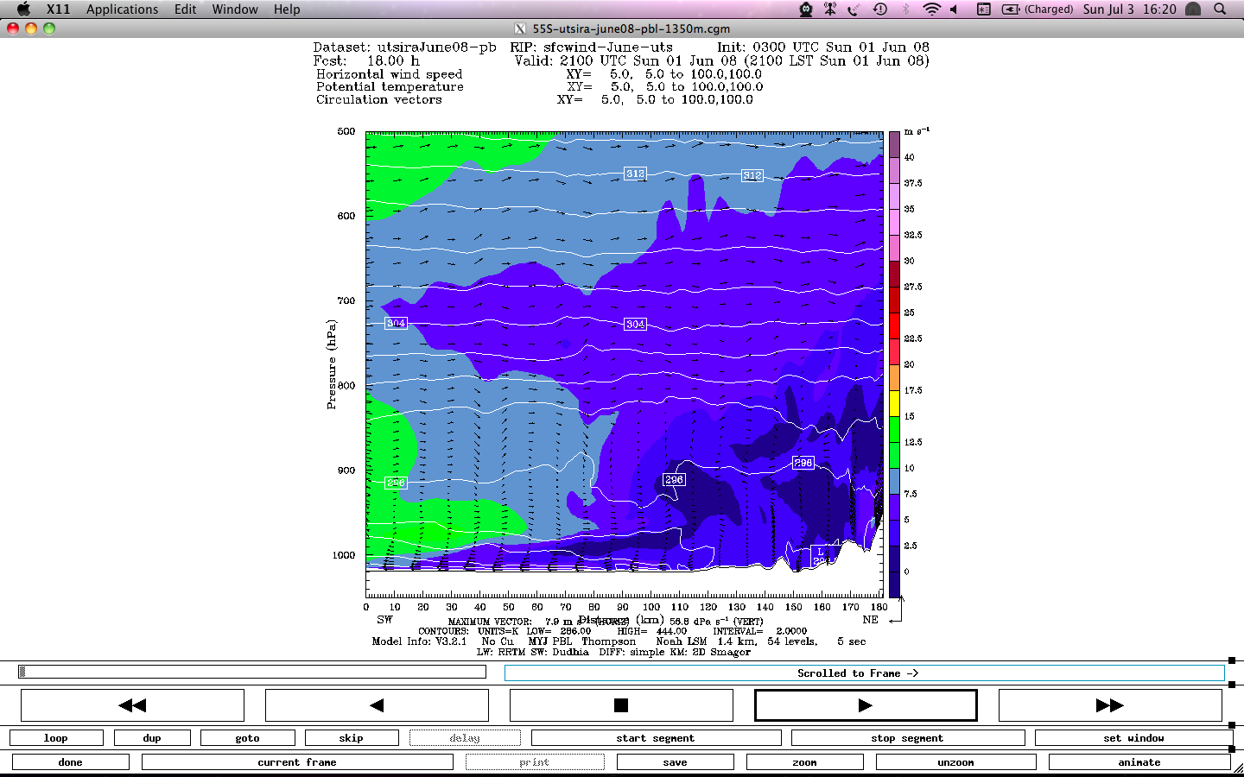Open the Apple menu
This screenshot has width=1244, height=777.
[x=23, y=9]
